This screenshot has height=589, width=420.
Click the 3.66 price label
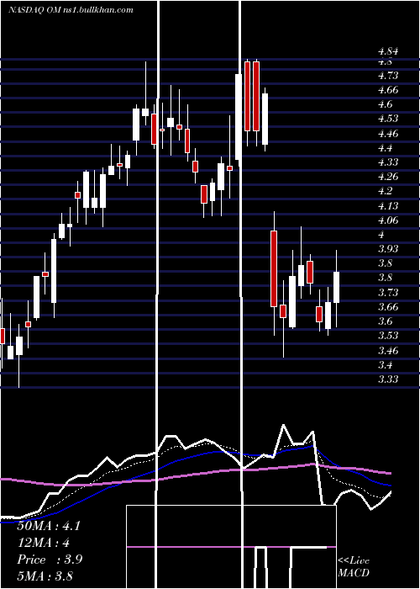pyautogui.click(x=388, y=307)
